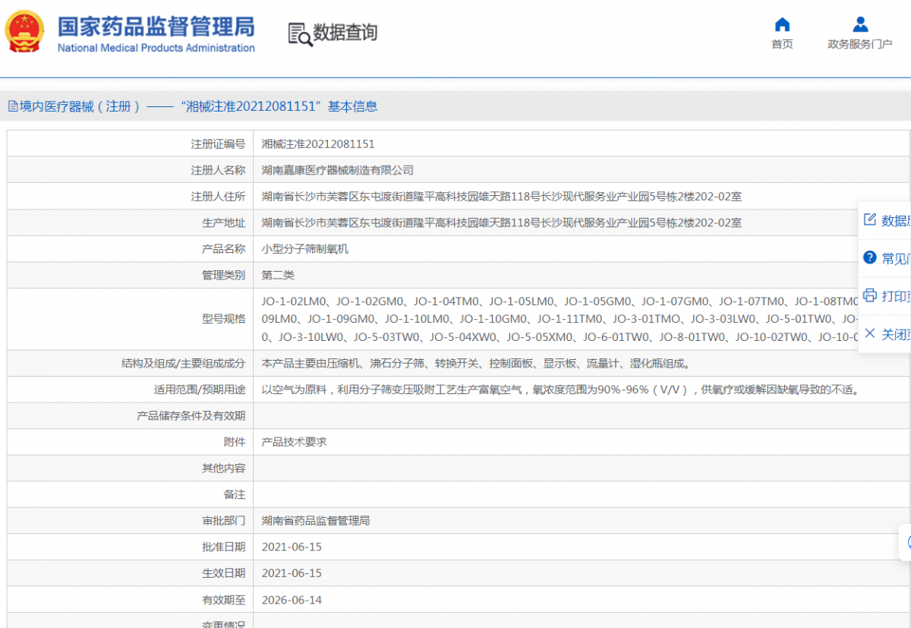Click the 注册人名称 label cell

(x=130, y=170)
